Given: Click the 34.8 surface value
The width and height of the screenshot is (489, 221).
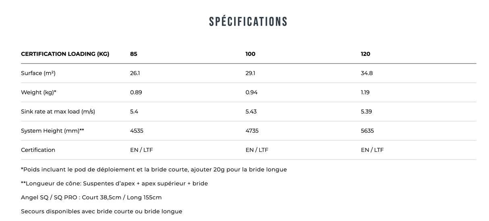Looking at the screenshot, I should click(x=367, y=73).
